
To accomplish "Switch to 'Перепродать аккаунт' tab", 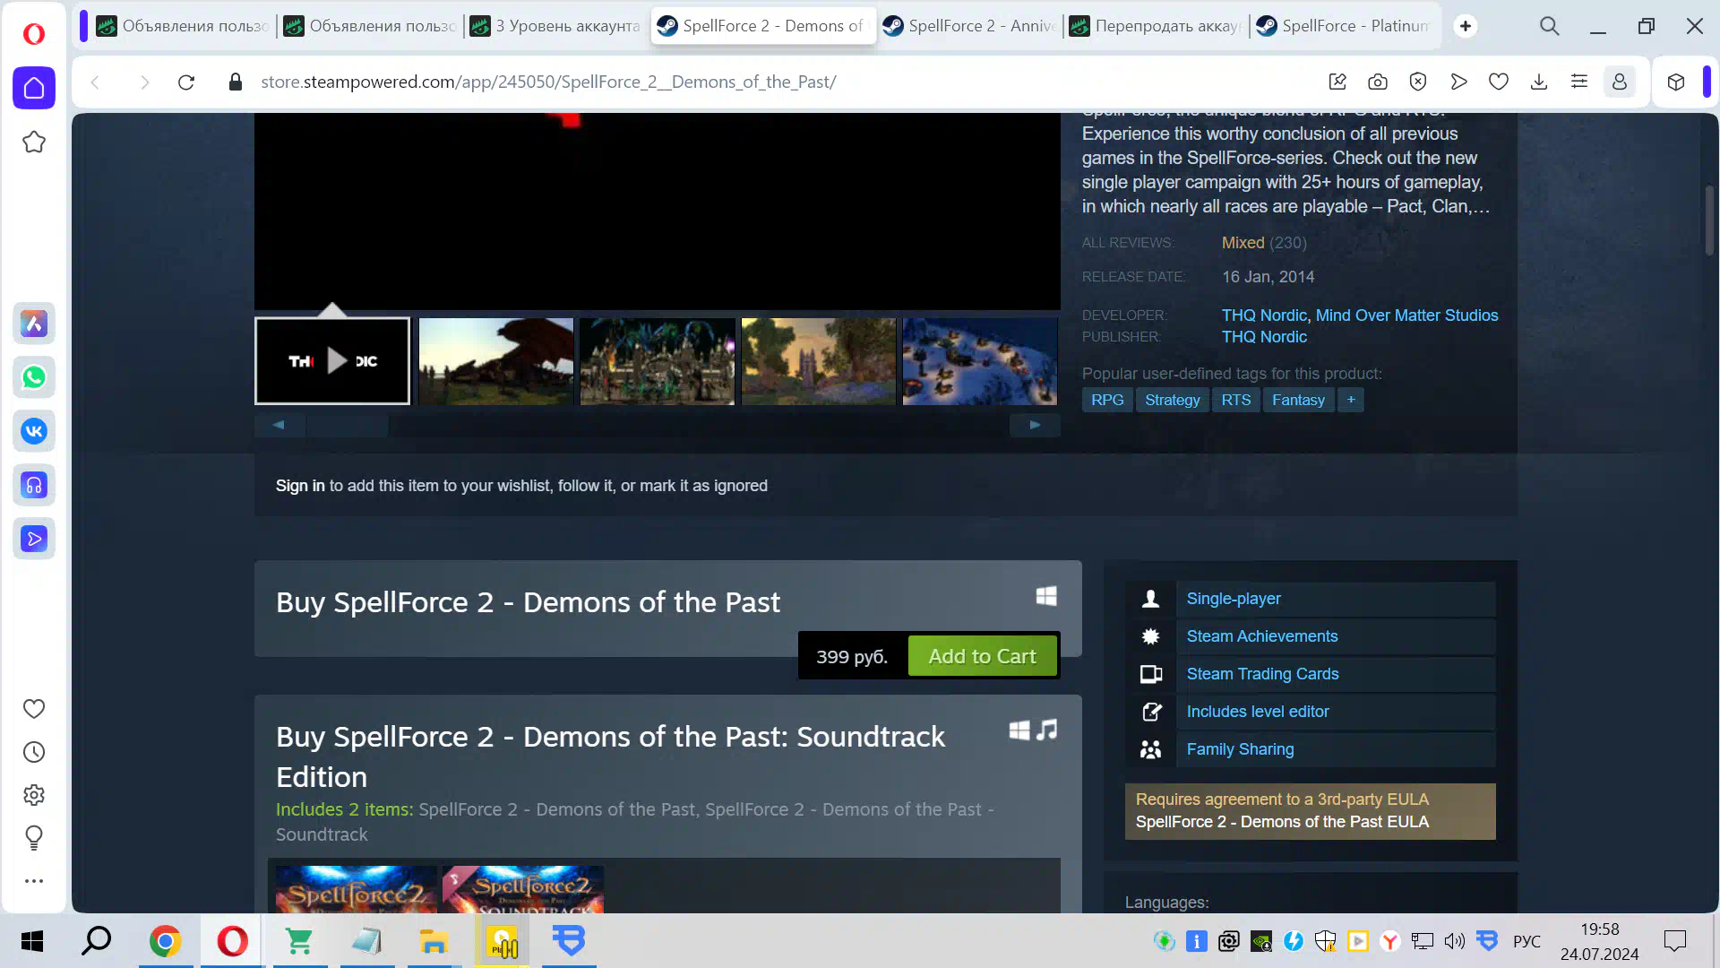I will pos(1156,26).
